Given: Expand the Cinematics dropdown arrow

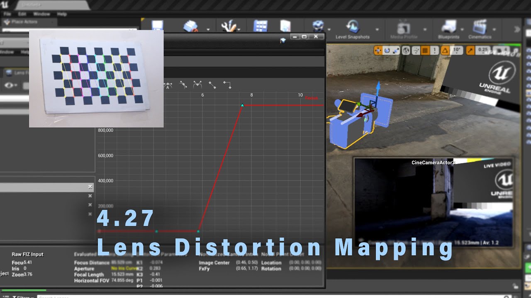Looking at the screenshot, I should pyautogui.click(x=494, y=30).
